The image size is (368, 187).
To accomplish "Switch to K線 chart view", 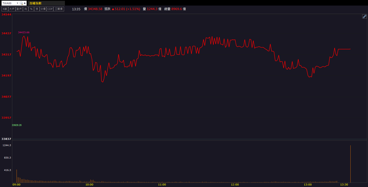I will 5,9.
